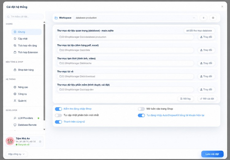Viewport: 230px width, 160px height.
Task: Click folder icon in database-production path
Action: 61,37
